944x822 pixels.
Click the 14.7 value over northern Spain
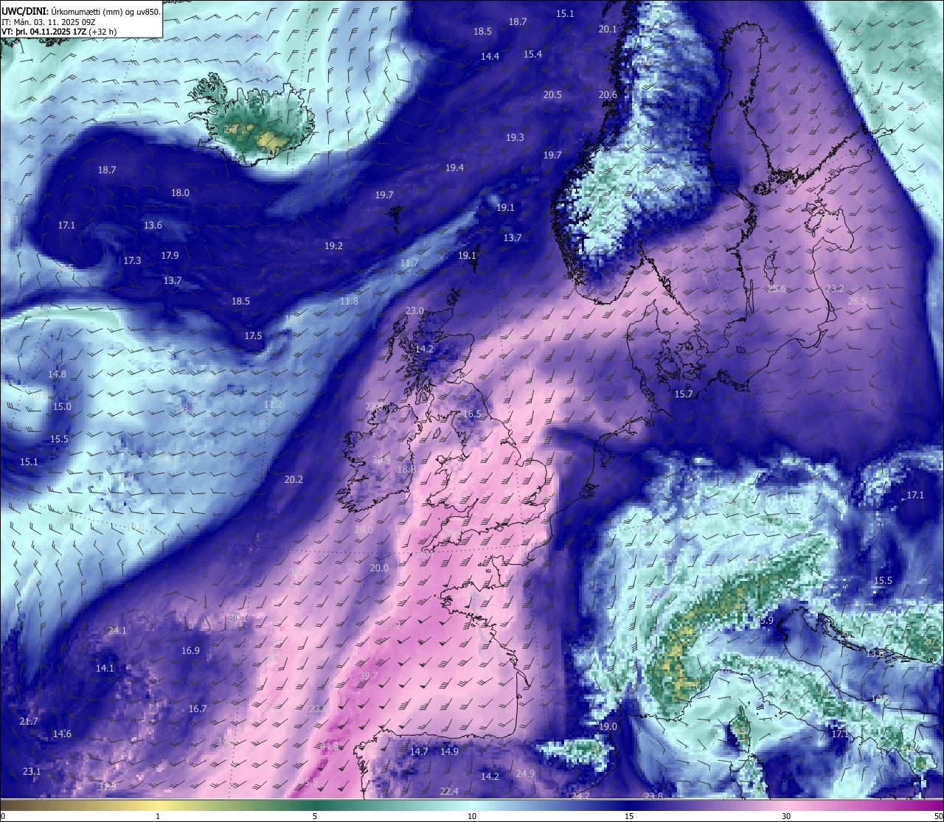pyautogui.click(x=419, y=752)
